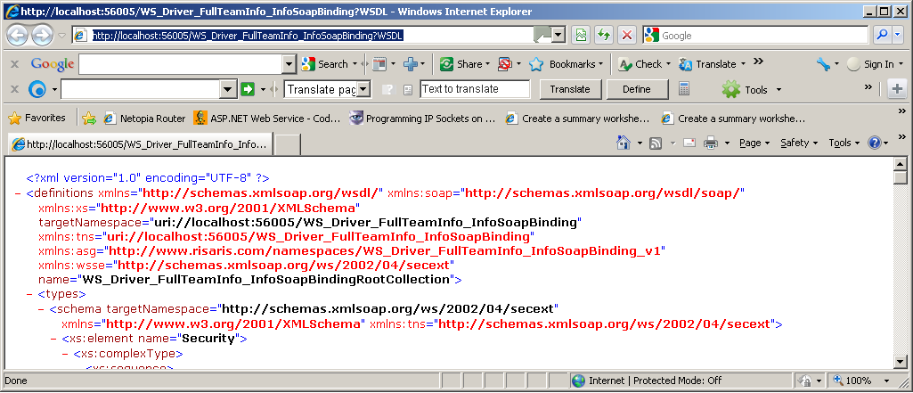913x393 pixels.
Task: Open the command bar Tools menu
Action: coord(844,143)
